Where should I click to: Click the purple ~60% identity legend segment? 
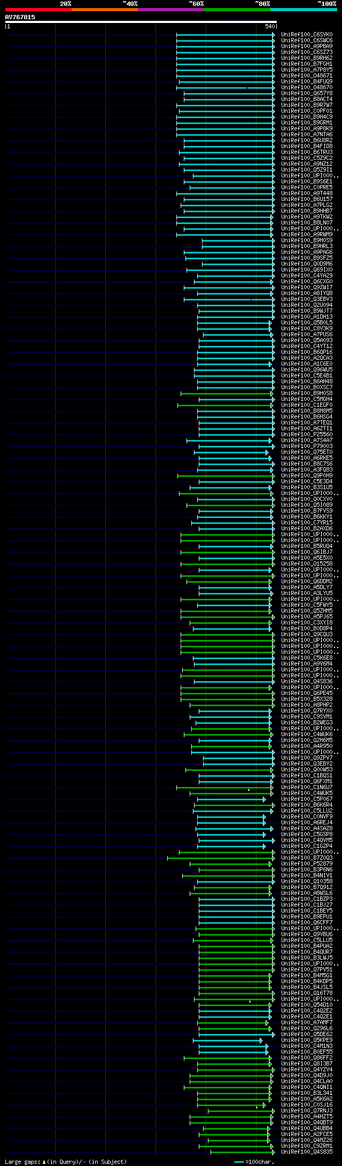pos(171,10)
